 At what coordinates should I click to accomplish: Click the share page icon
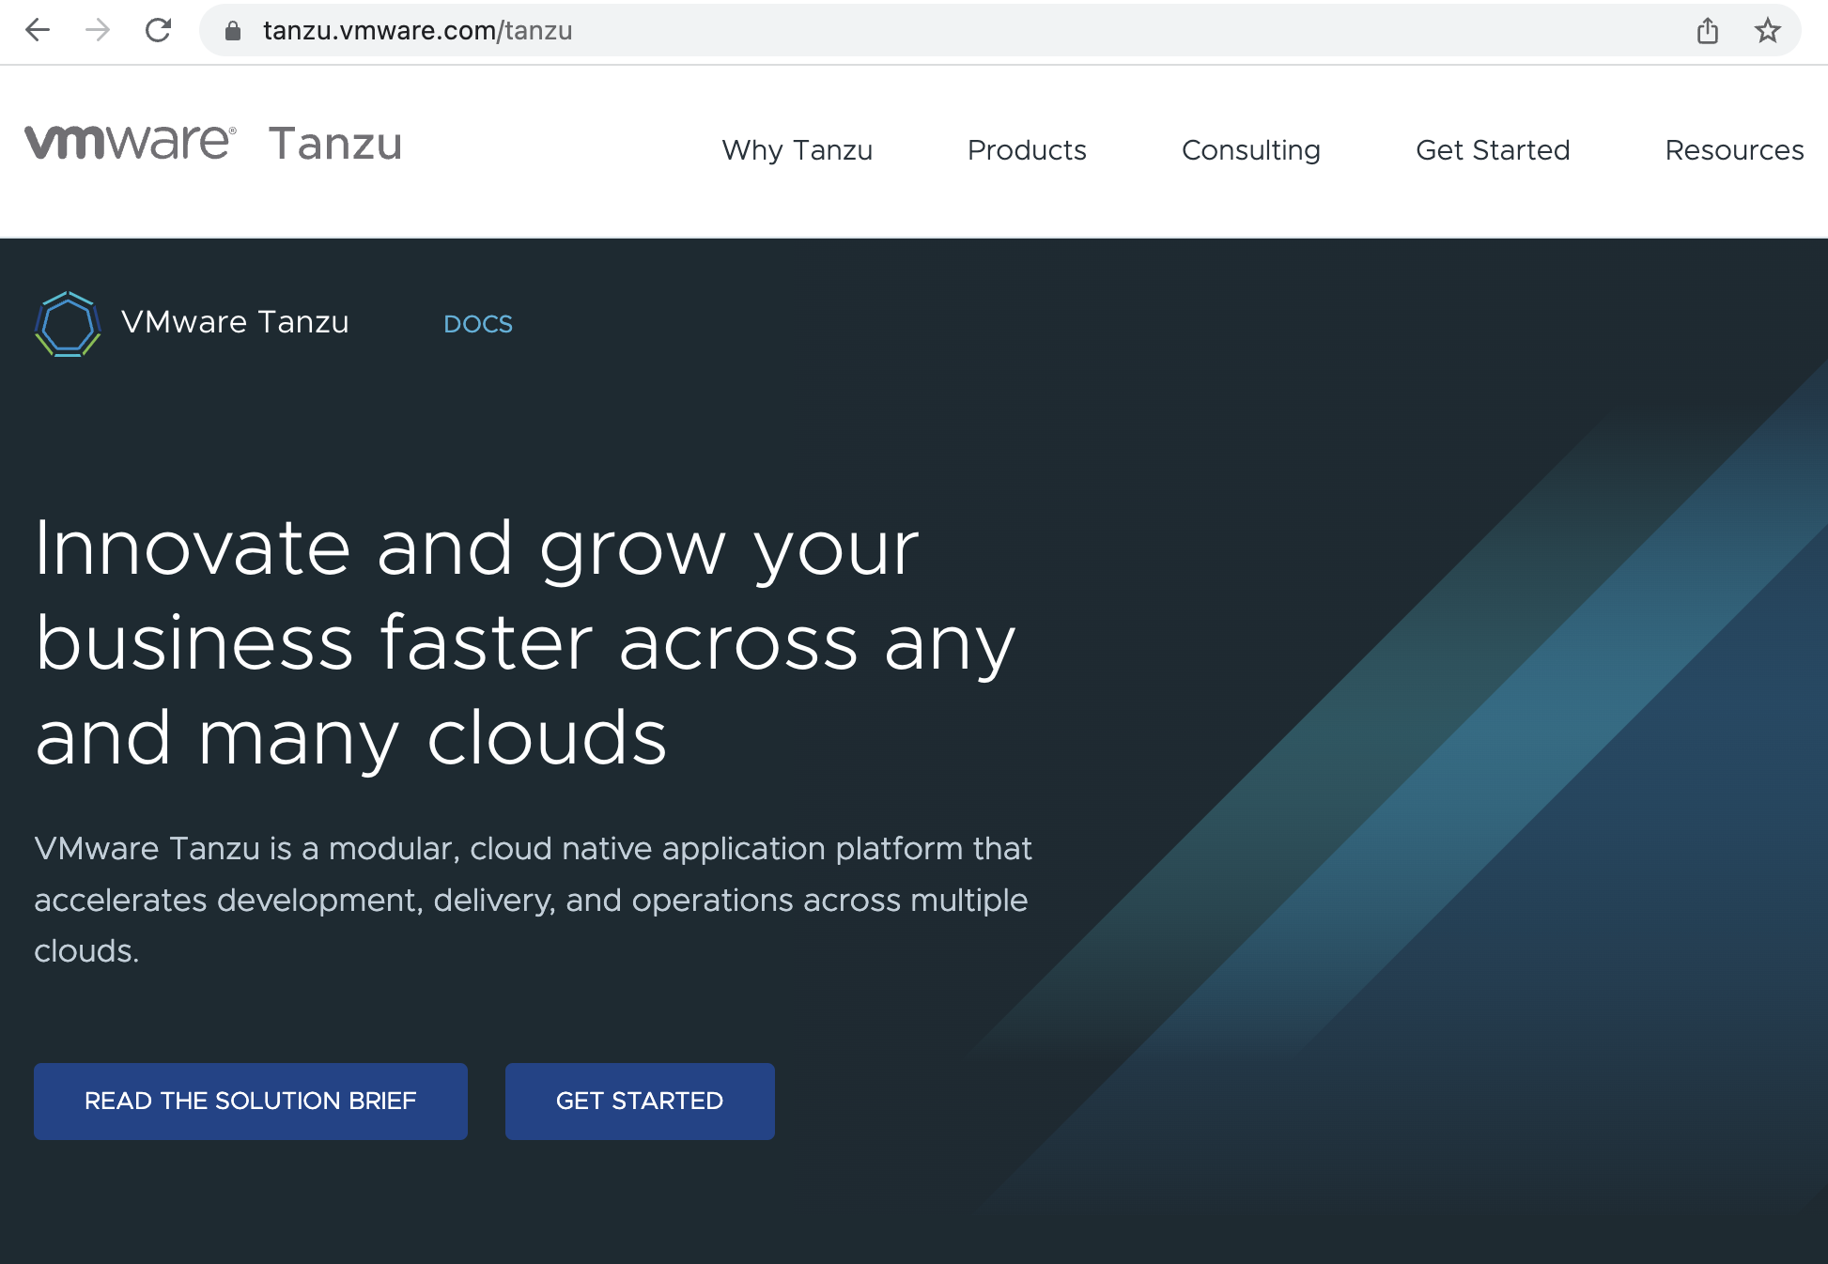pyautogui.click(x=1707, y=31)
